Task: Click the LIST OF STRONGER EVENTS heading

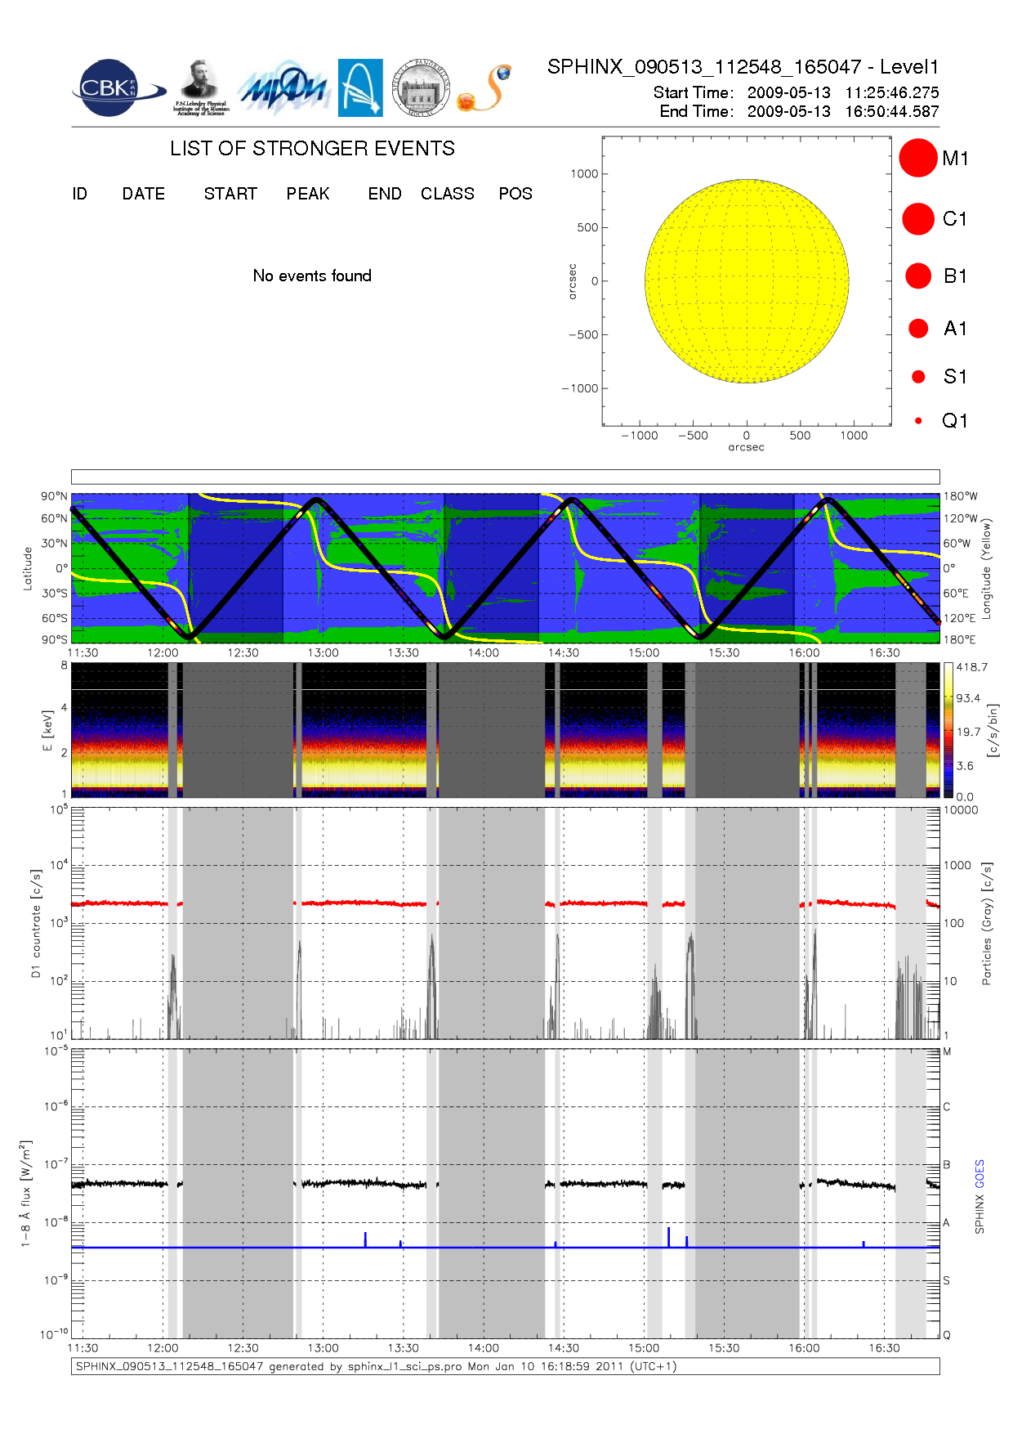Action: (x=312, y=148)
